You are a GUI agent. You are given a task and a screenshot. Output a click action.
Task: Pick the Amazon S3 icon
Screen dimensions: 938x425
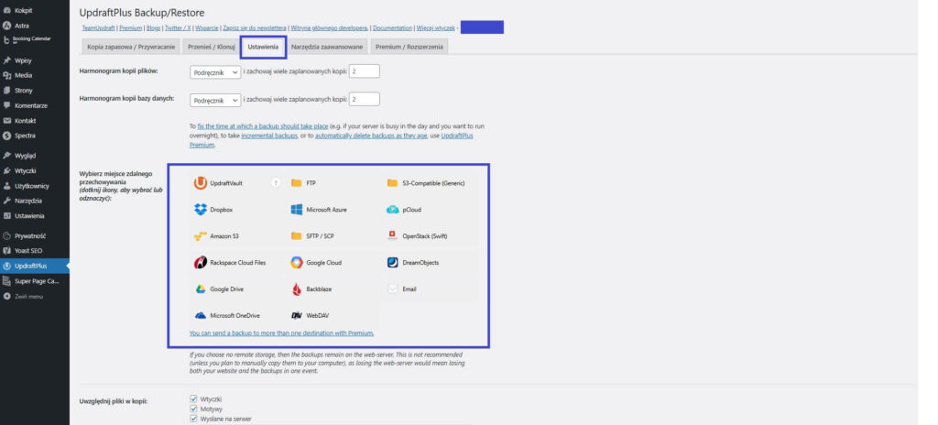pyautogui.click(x=201, y=235)
